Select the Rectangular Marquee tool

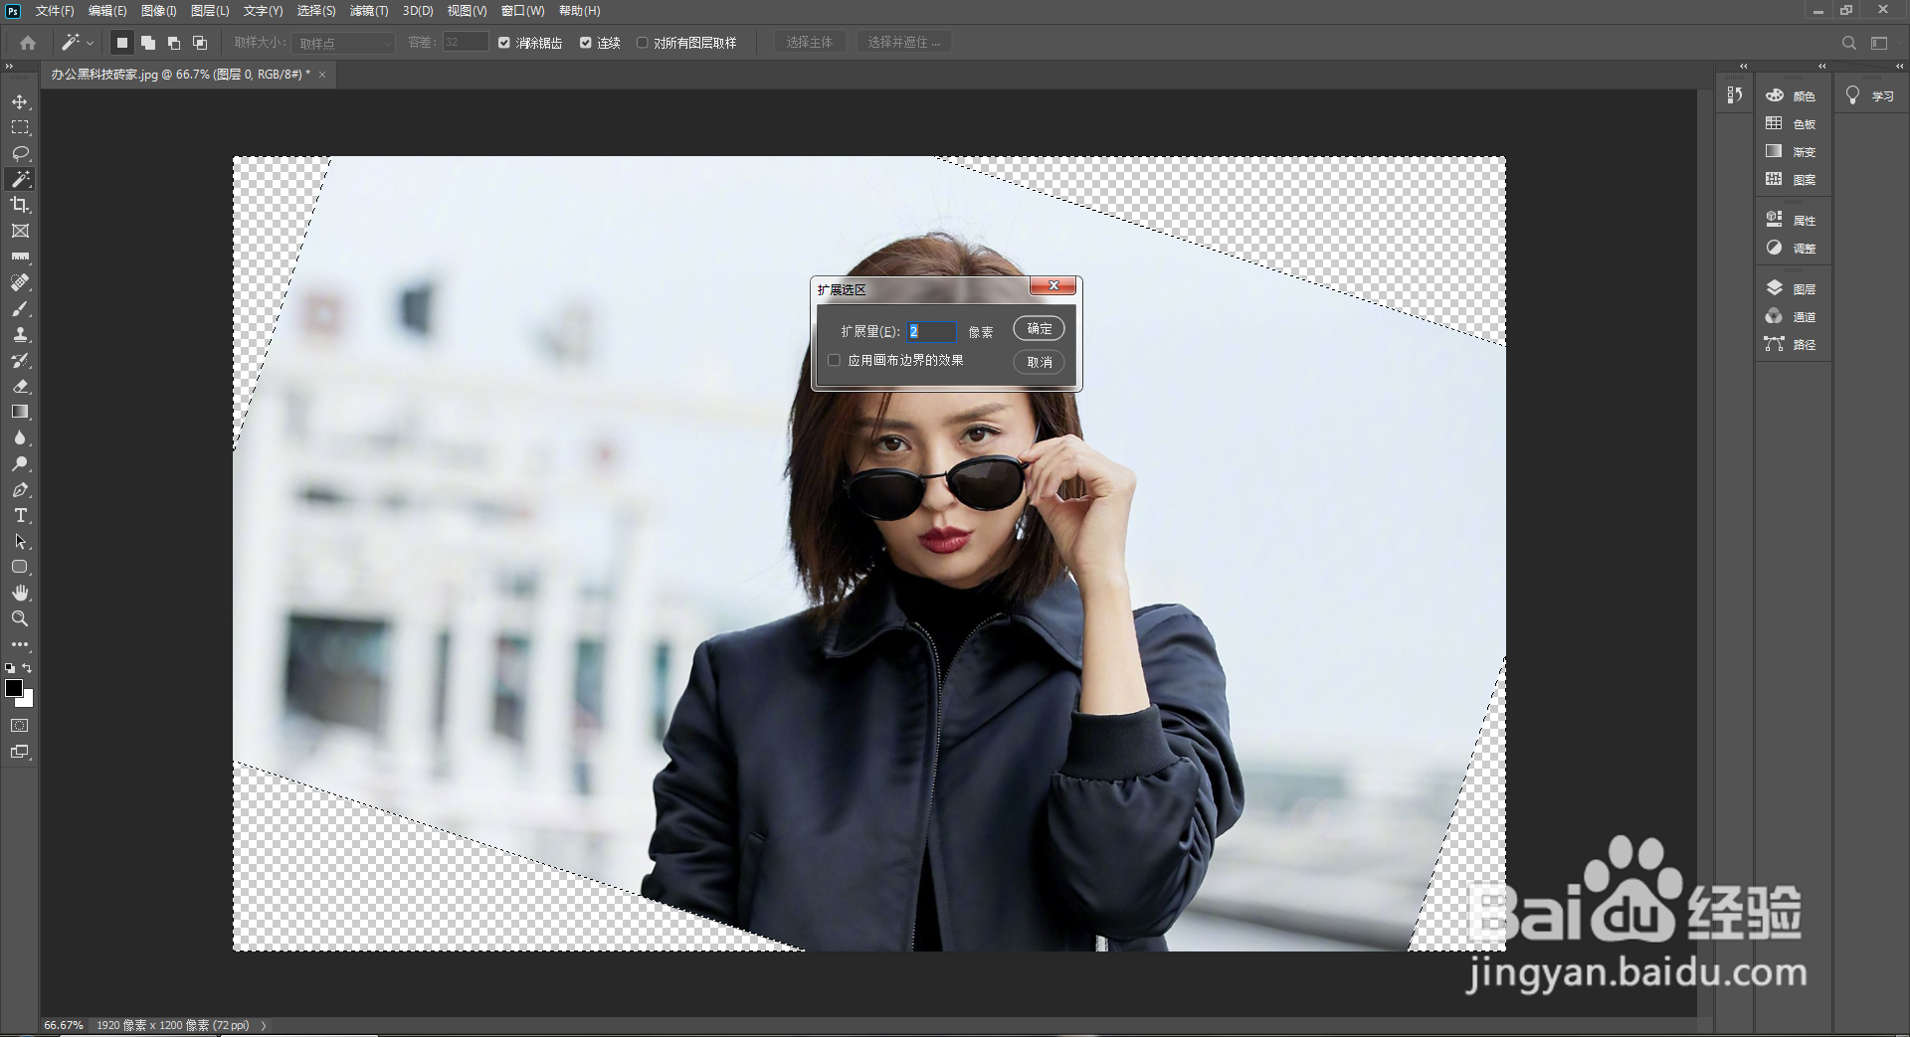[x=20, y=127]
